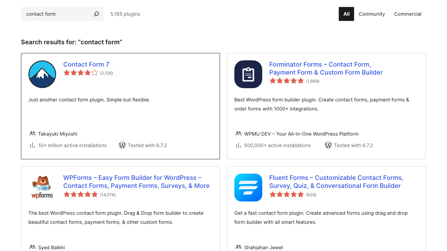The image size is (447, 251).
Task: Click inside the contact form search field
Action: click(x=56, y=14)
